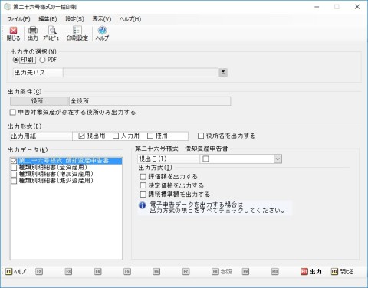
Task: Enable 決定価格を出力する checkbox
Action: coord(143,185)
